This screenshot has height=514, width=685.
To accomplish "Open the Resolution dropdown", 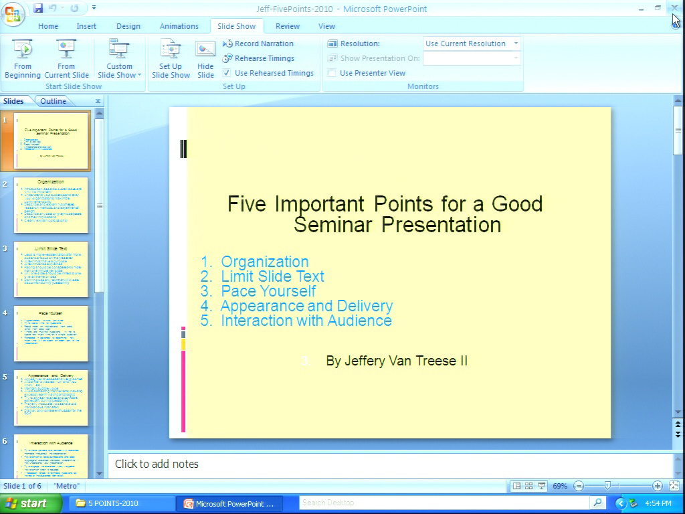I will click(x=516, y=44).
